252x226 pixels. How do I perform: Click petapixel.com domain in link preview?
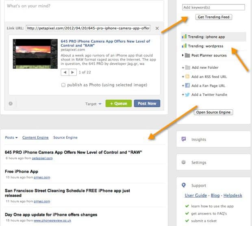(73, 50)
